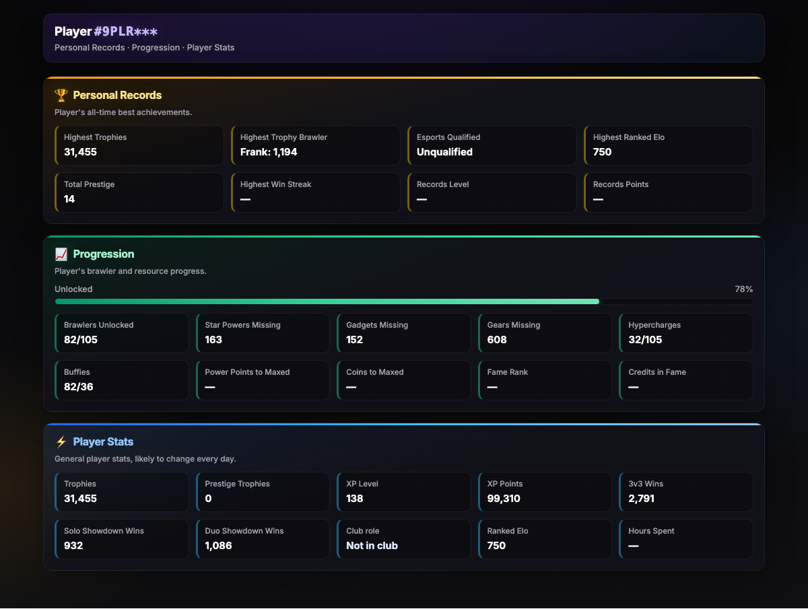Select the Club role Not in club card
This screenshot has height=609, width=808.
tap(404, 539)
